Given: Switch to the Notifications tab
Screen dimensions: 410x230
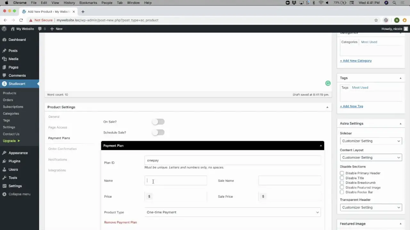Looking at the screenshot, I should [58, 160].
